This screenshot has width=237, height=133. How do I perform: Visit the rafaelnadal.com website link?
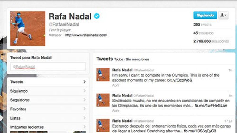click(x=86, y=35)
